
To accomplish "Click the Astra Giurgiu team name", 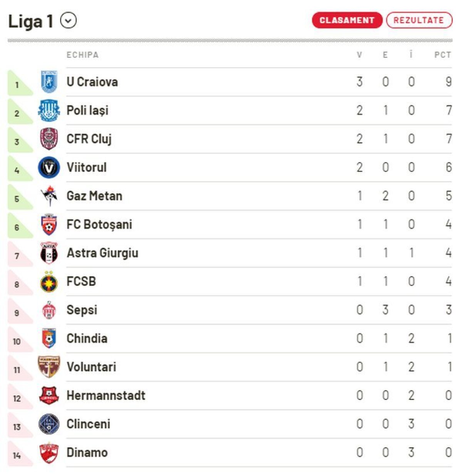I will click(x=102, y=253).
